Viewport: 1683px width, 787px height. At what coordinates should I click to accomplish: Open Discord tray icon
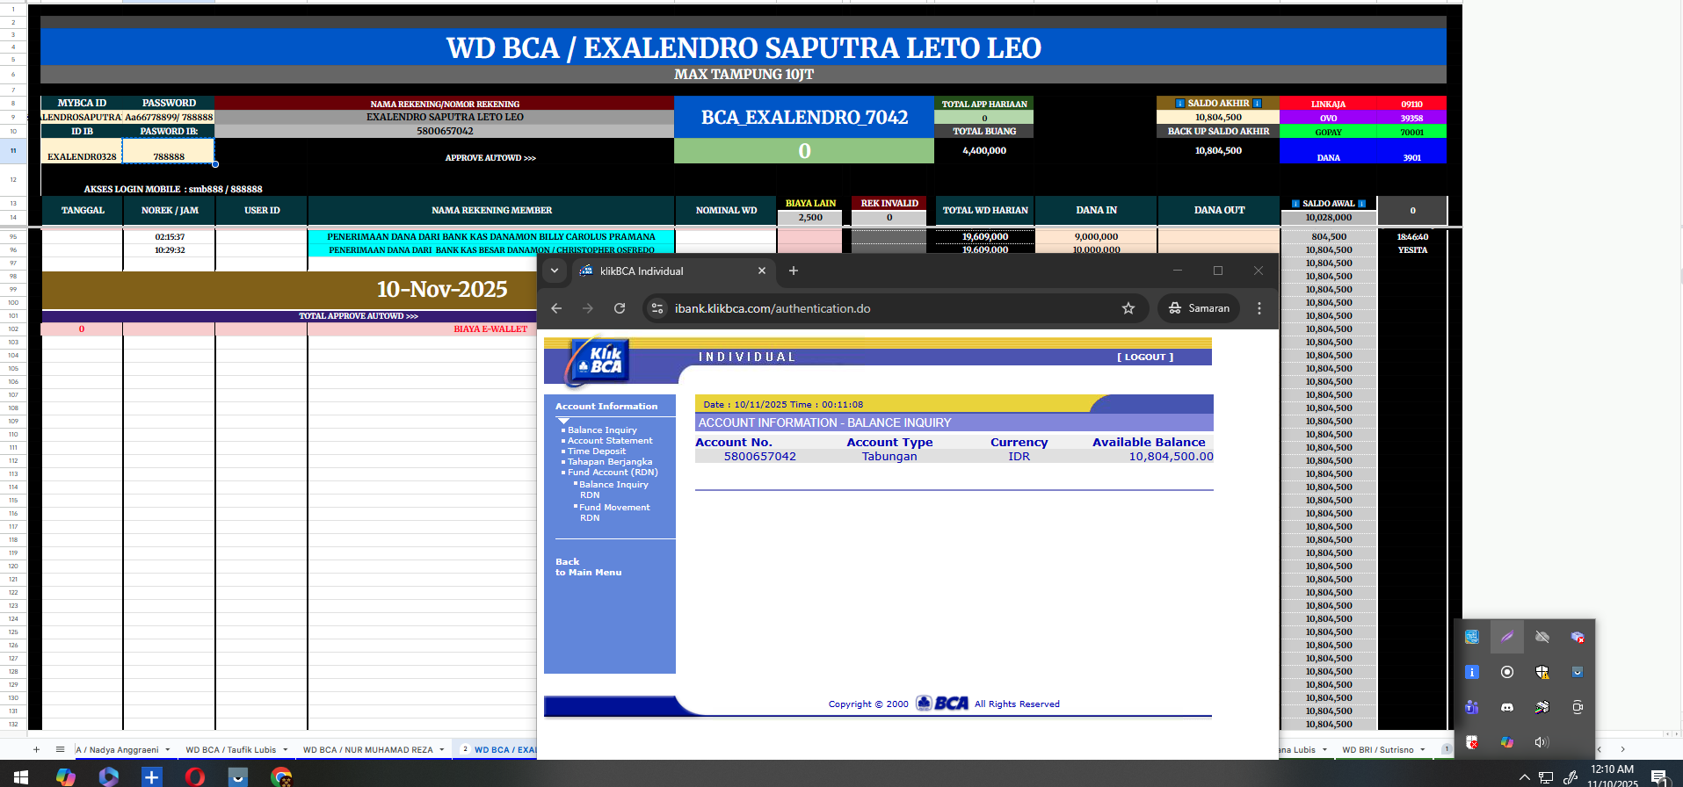pyautogui.click(x=1507, y=707)
